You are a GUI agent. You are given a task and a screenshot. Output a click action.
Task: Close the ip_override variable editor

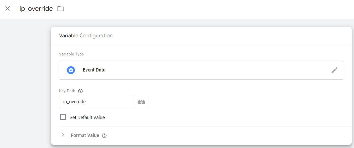tap(8, 8)
